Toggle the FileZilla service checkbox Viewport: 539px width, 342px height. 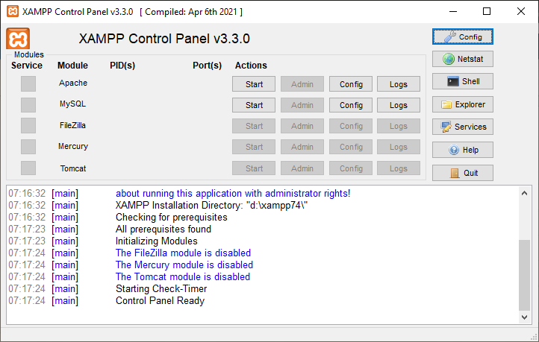[28, 125]
